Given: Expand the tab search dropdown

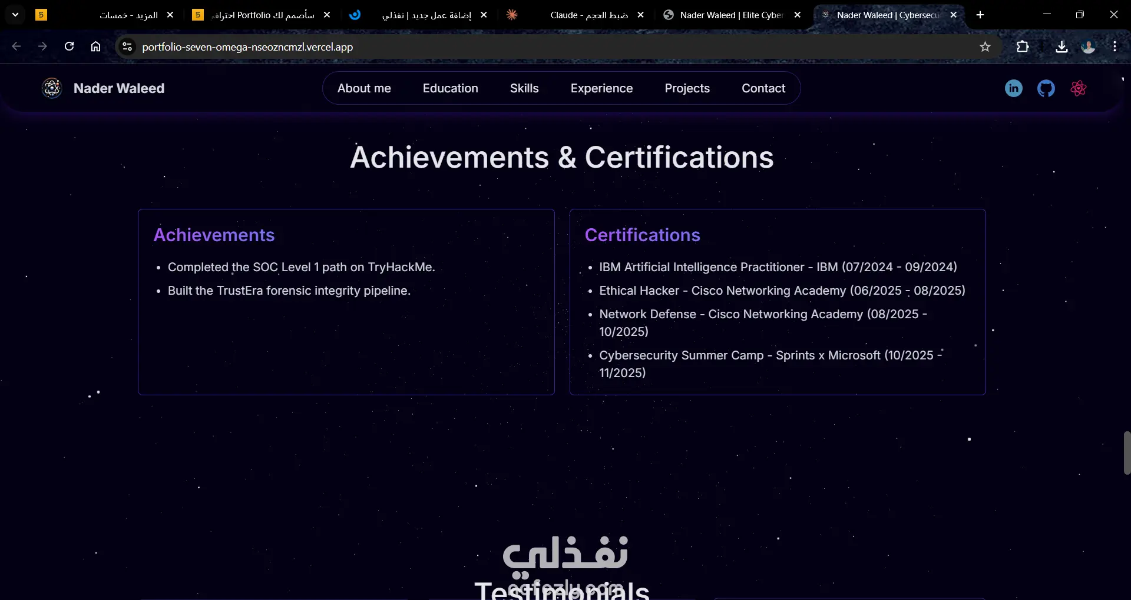Looking at the screenshot, I should 15,15.
